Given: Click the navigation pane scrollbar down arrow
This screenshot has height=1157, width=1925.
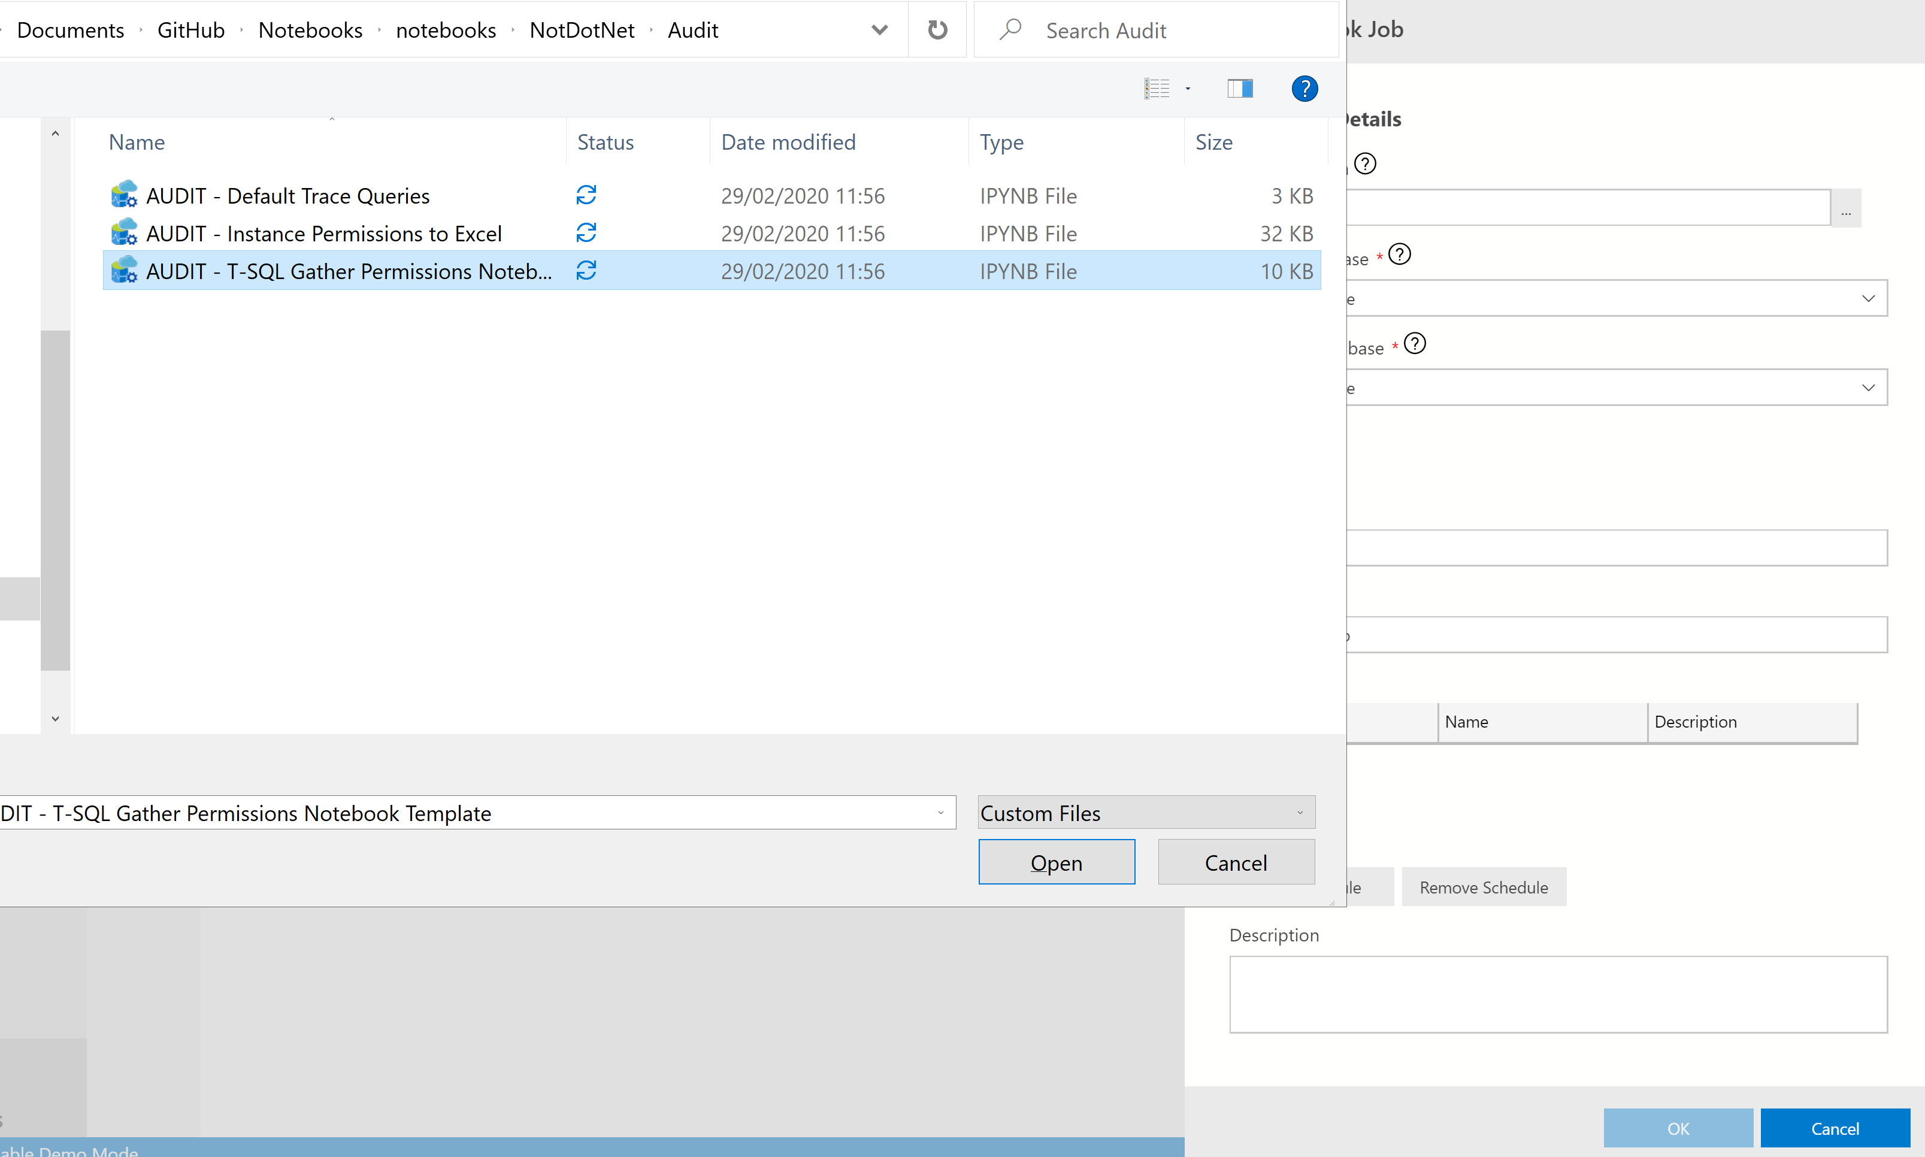Looking at the screenshot, I should (x=55, y=718).
